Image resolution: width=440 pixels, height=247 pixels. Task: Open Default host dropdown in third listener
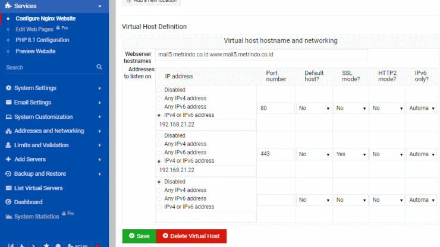[x=314, y=200]
